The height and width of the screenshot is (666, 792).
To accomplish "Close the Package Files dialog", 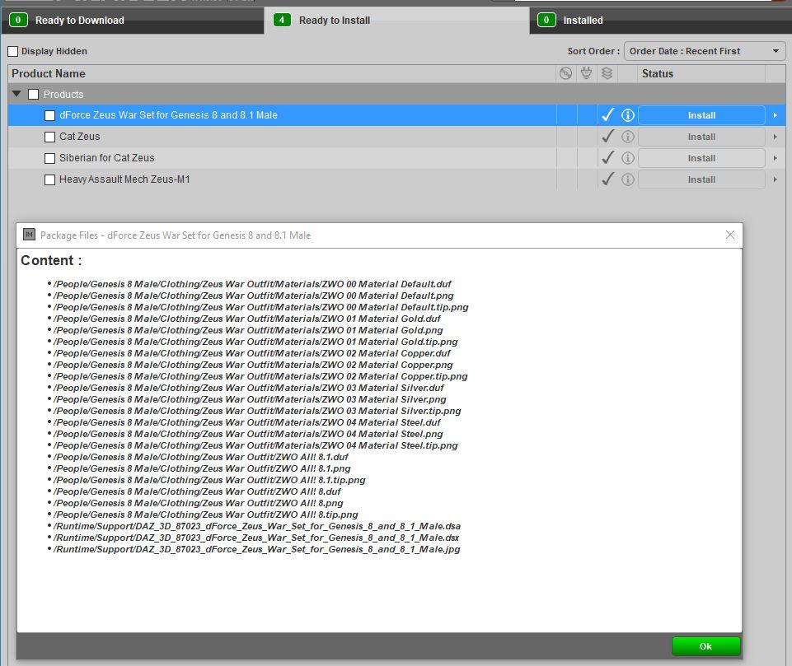I will [x=730, y=235].
